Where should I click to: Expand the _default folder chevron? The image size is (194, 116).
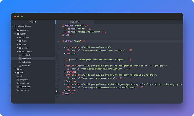[x=17, y=37]
